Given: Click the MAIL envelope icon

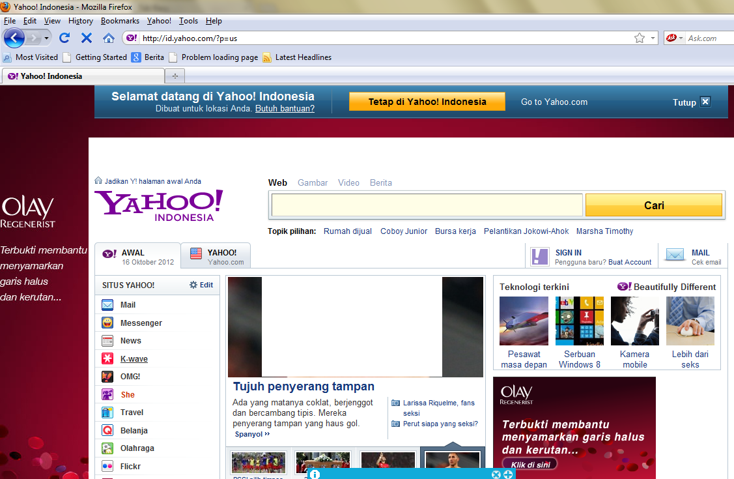Looking at the screenshot, I should [x=675, y=255].
